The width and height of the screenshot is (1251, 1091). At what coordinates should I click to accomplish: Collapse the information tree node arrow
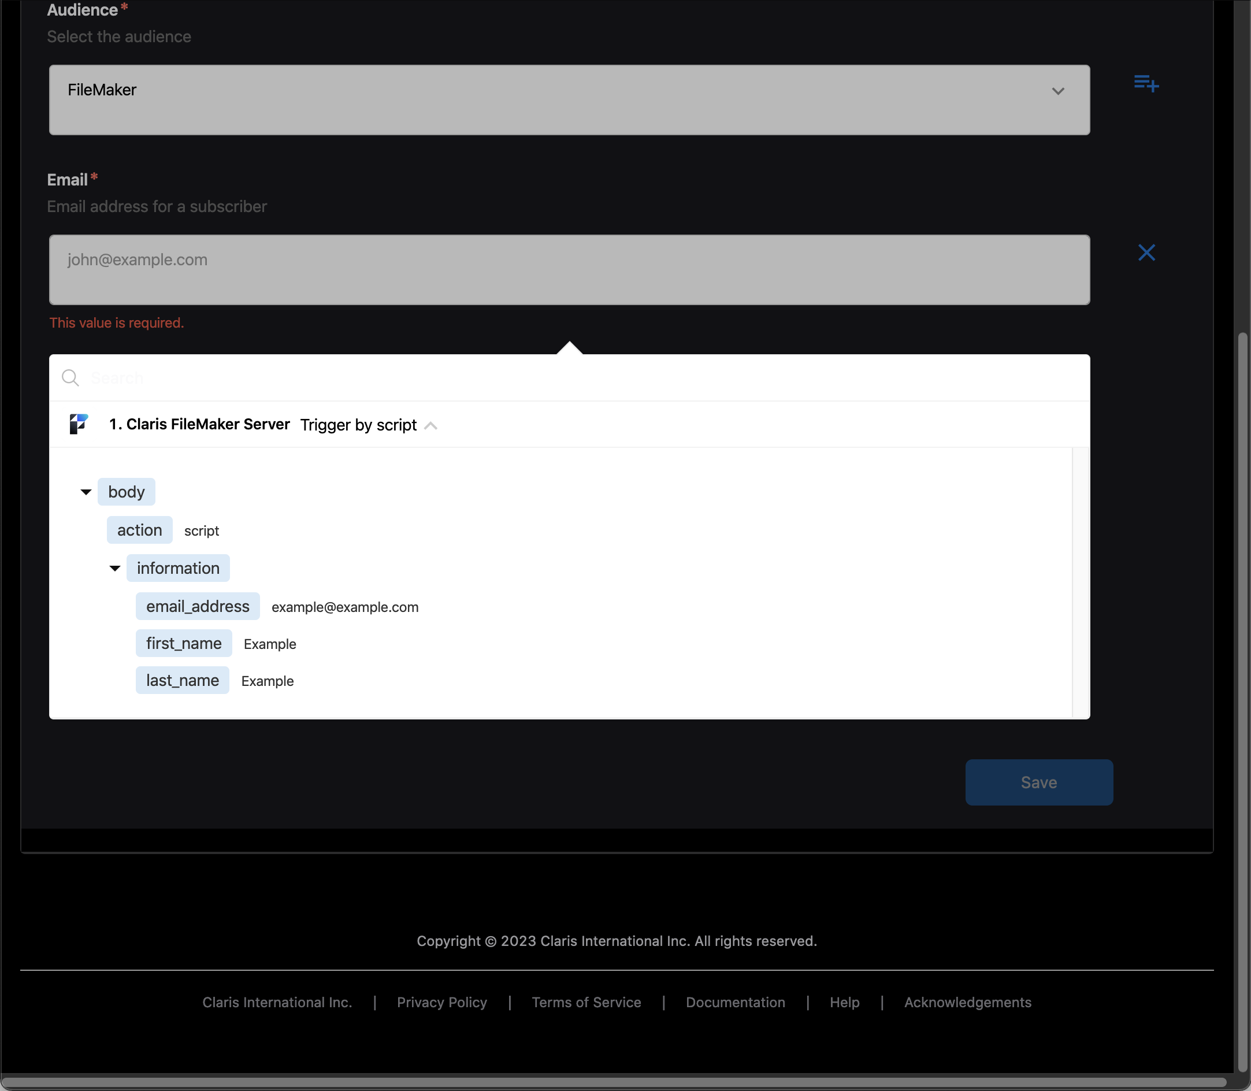point(114,569)
